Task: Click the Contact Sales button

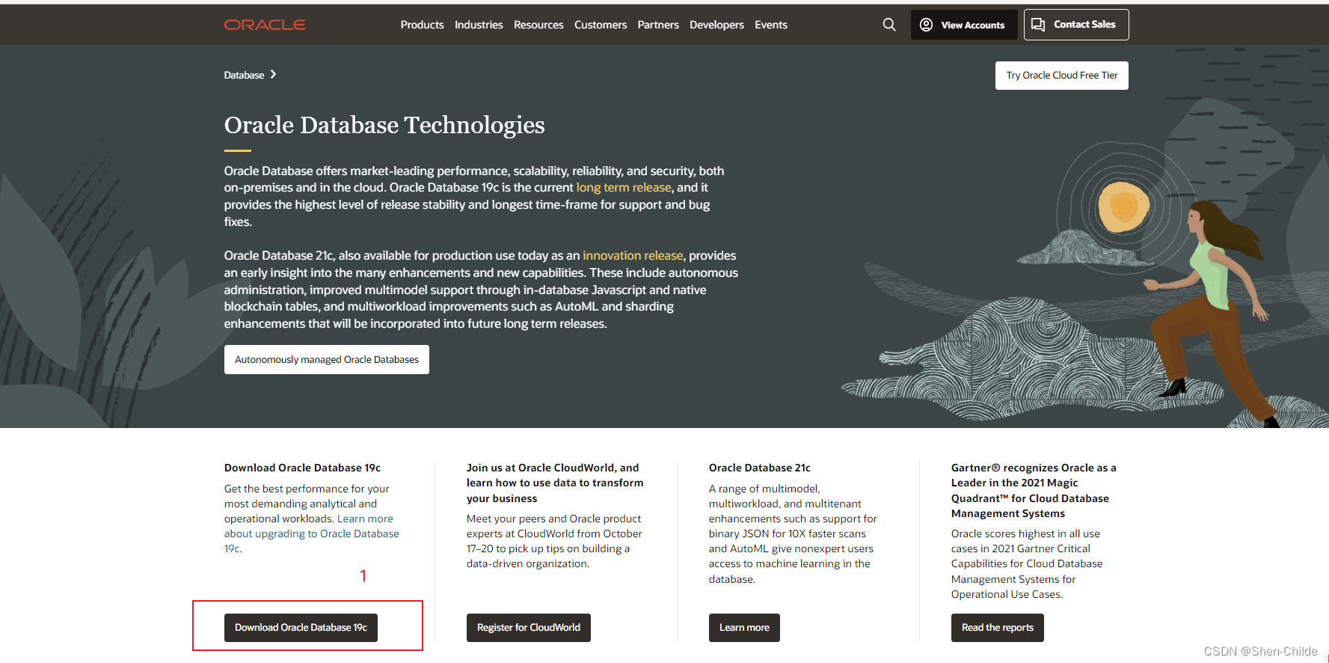Action: [x=1076, y=25]
